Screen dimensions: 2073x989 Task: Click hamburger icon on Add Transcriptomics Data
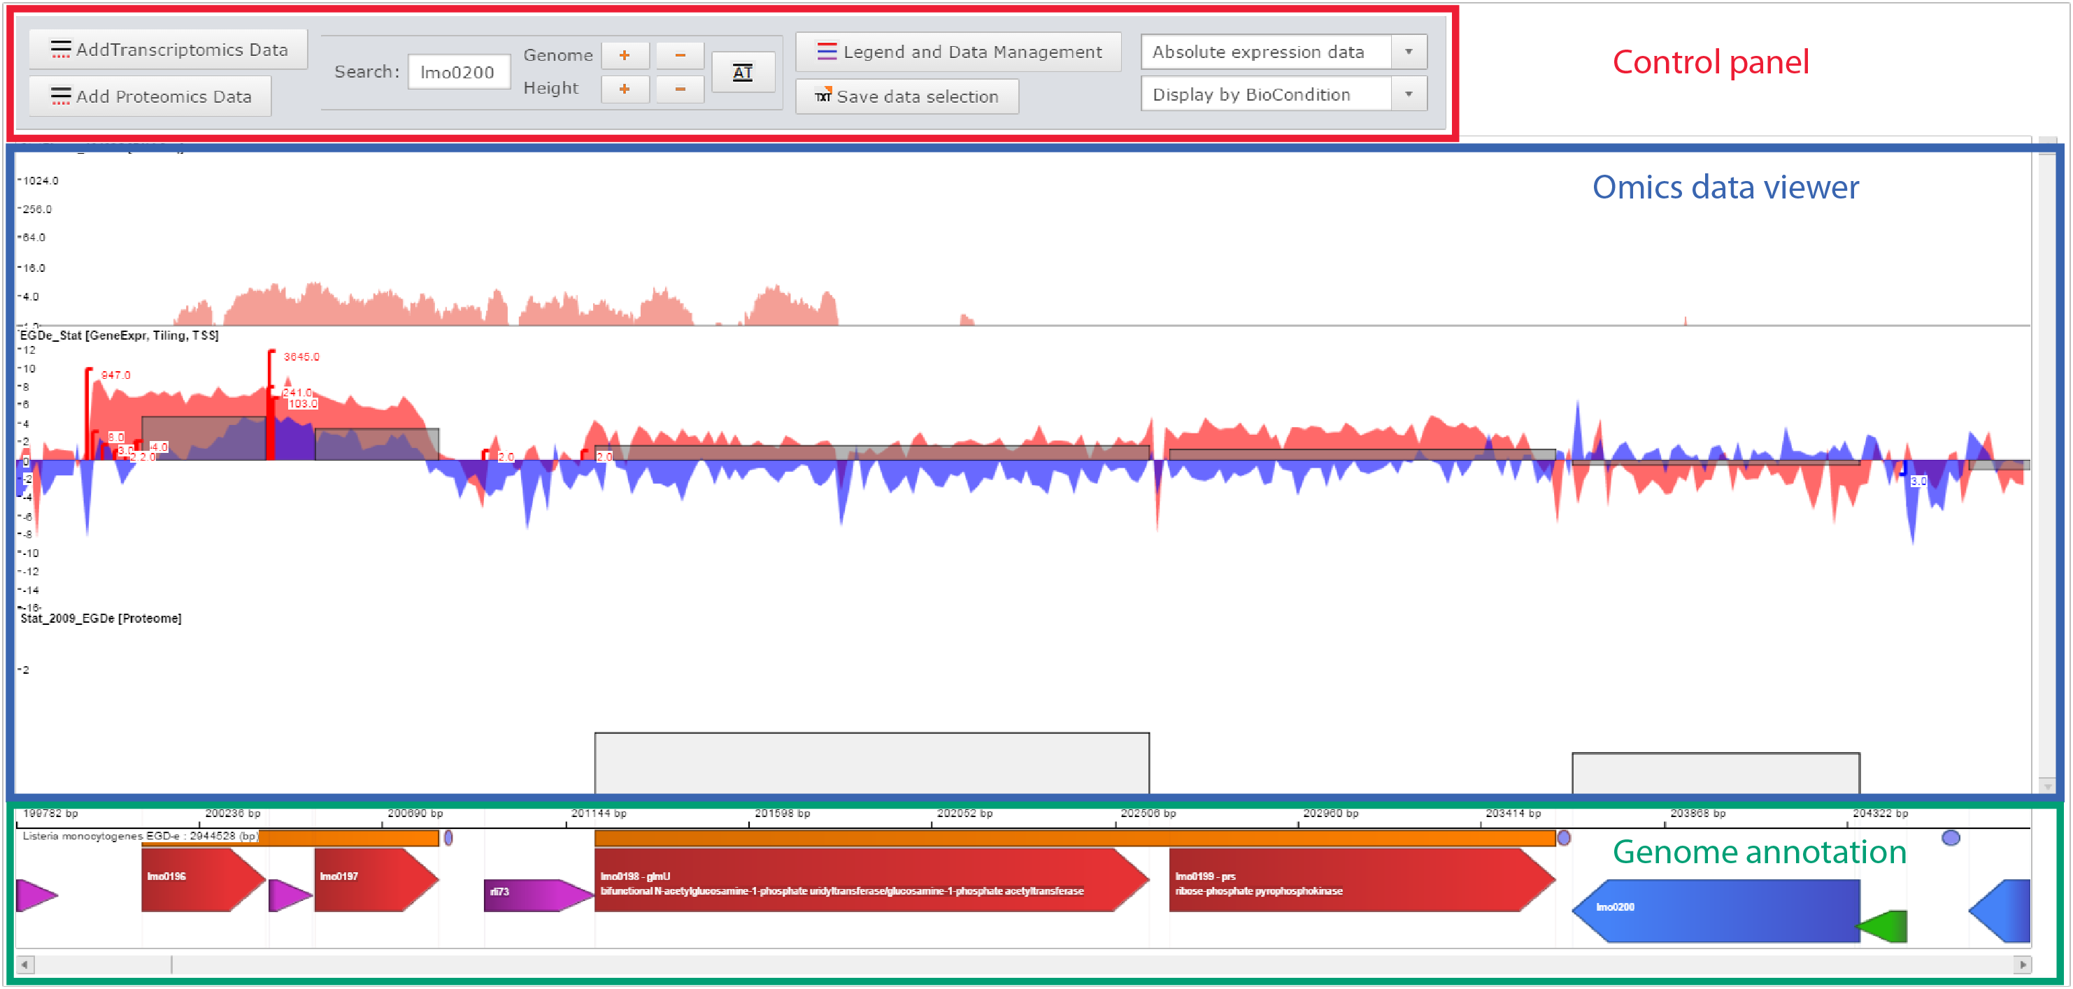(x=61, y=50)
